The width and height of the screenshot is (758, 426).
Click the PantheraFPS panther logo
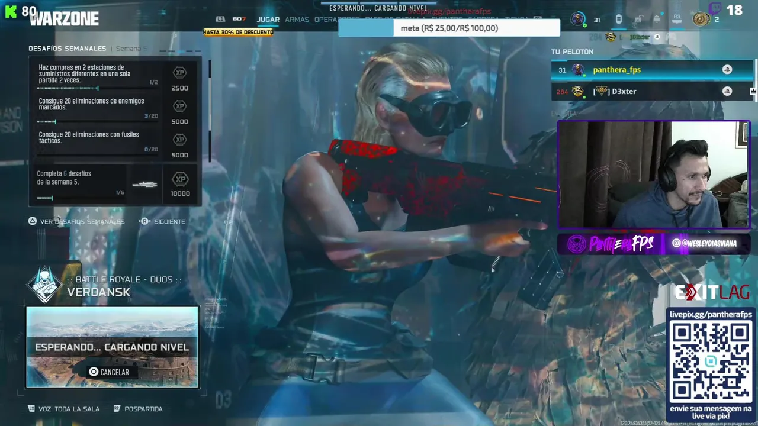[577, 244]
